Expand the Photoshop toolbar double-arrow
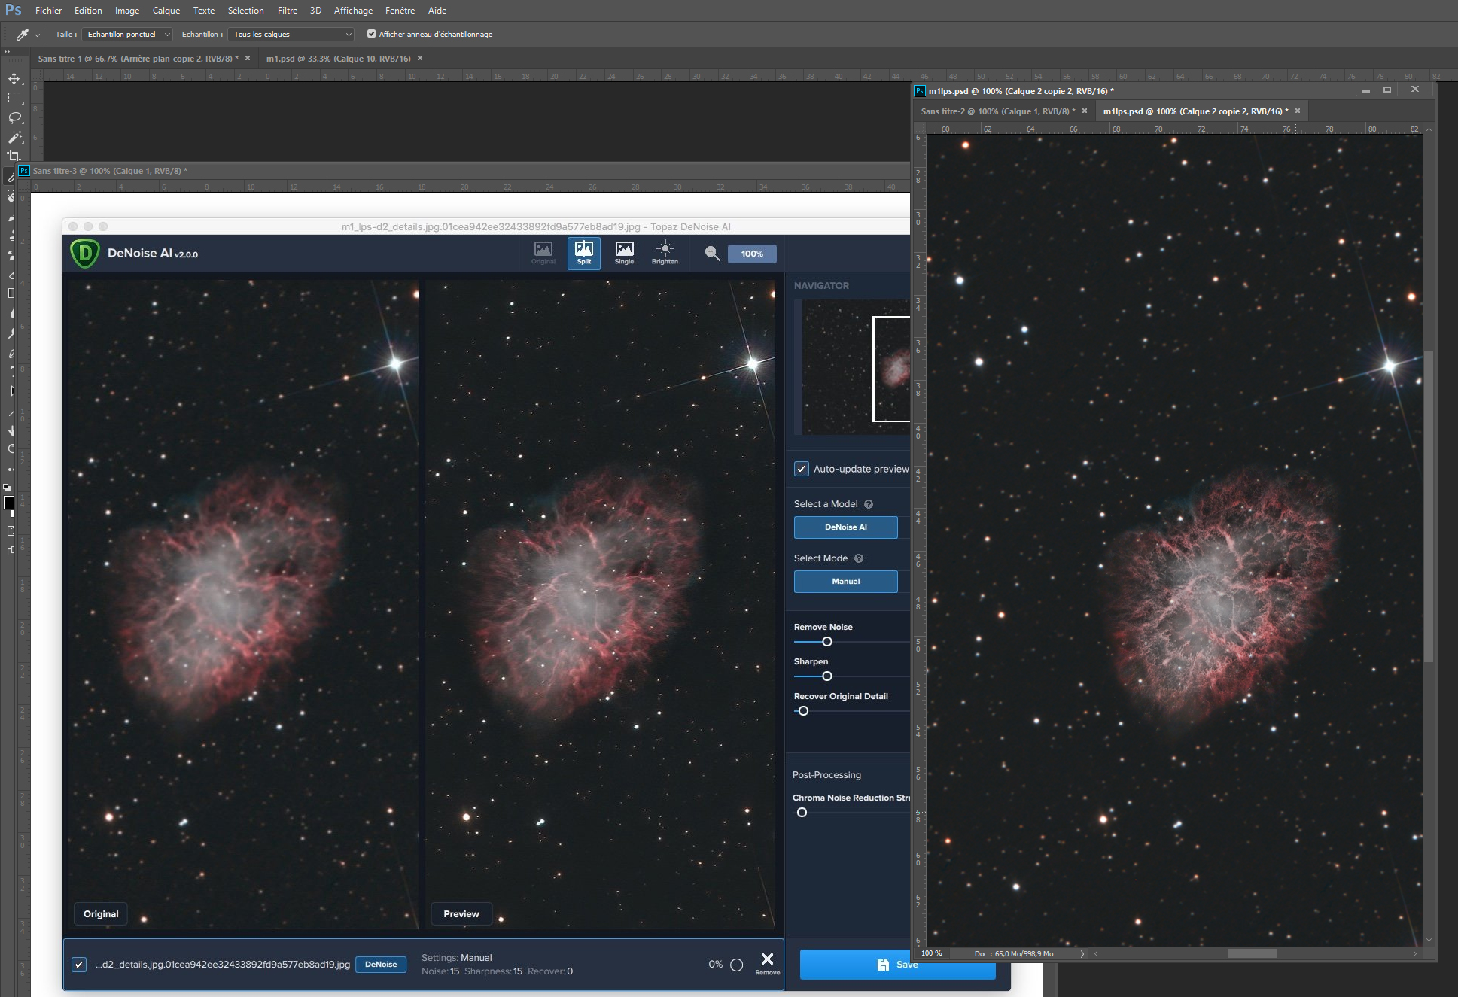The height and width of the screenshot is (997, 1458). pyautogui.click(x=7, y=52)
